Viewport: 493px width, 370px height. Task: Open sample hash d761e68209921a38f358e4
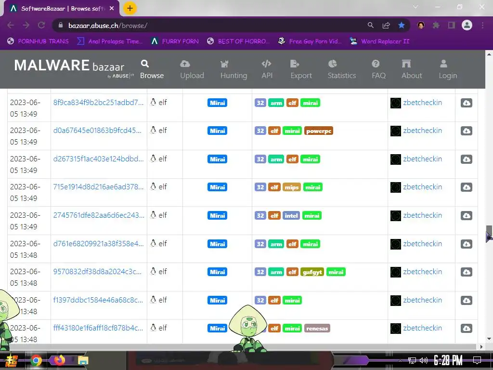pos(98,243)
